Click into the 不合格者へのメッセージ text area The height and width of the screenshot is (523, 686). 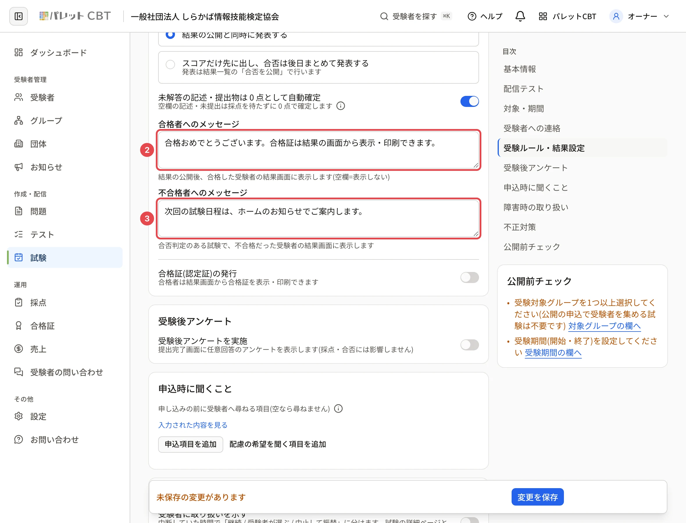click(318, 218)
